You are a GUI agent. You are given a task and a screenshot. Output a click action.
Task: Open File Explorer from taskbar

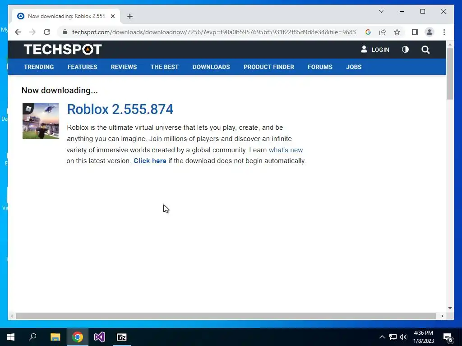pos(55,337)
